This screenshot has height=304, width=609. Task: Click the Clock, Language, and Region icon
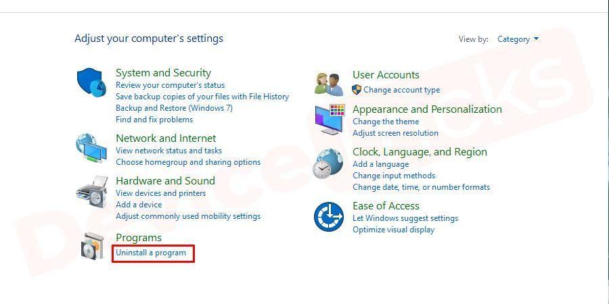pos(328,163)
